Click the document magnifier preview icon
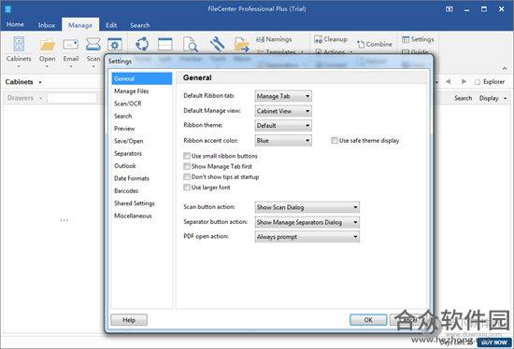The width and height of the screenshot is (514, 349). coord(191,44)
